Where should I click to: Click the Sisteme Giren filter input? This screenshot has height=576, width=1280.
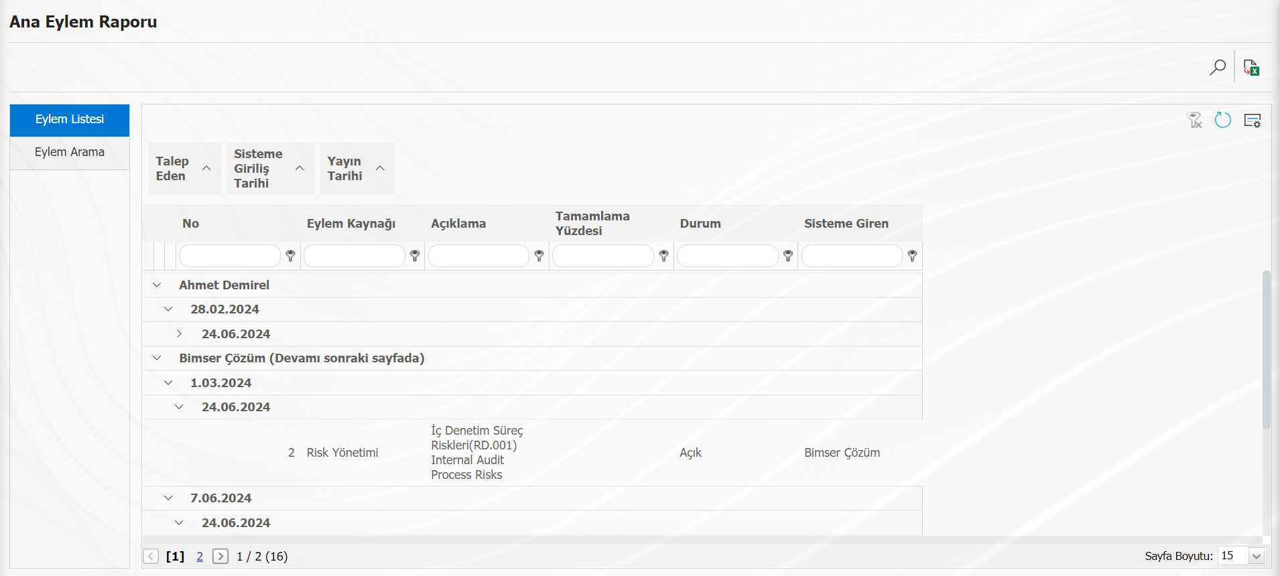[x=852, y=256]
